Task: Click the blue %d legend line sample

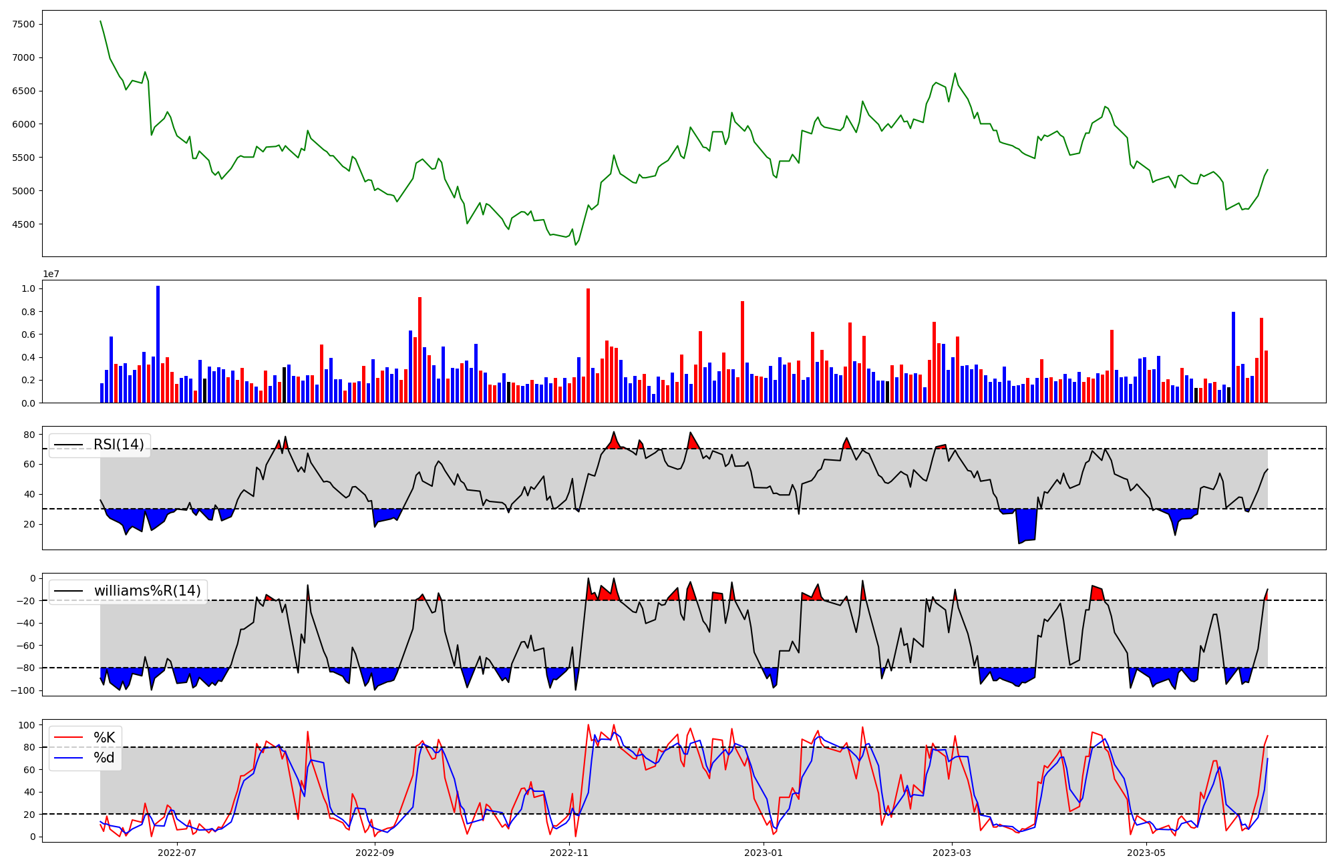Action: tap(69, 758)
